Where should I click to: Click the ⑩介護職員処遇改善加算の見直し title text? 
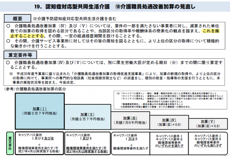(155, 7)
